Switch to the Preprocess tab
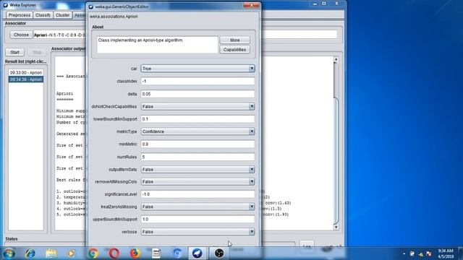This screenshot has height=260, width=463. click(20, 15)
